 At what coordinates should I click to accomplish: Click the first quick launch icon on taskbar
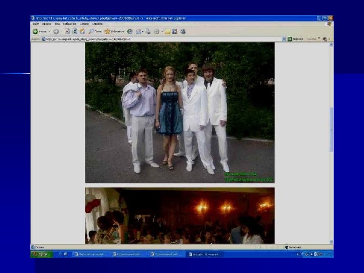(60, 254)
